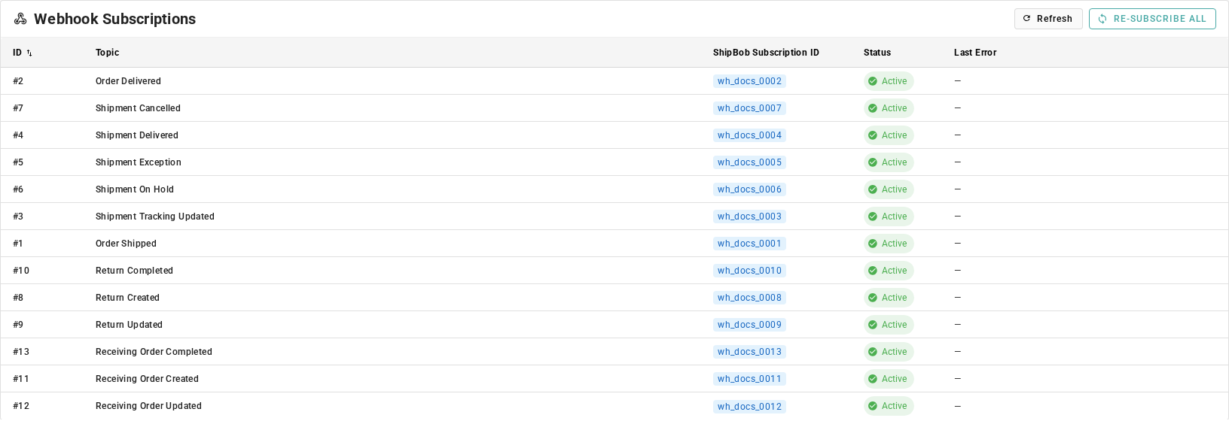Open subscription ID wh_docs_0012
The height and width of the screenshot is (421, 1229).
click(x=749, y=406)
